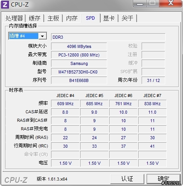Click the tRC value 30 under JEDEC #4
Viewport: 183px width, 186px height.
(65, 146)
